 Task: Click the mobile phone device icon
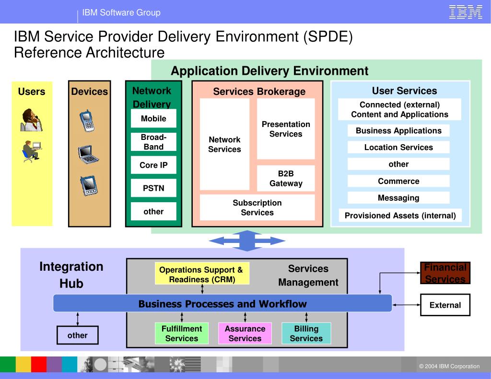coord(87,121)
